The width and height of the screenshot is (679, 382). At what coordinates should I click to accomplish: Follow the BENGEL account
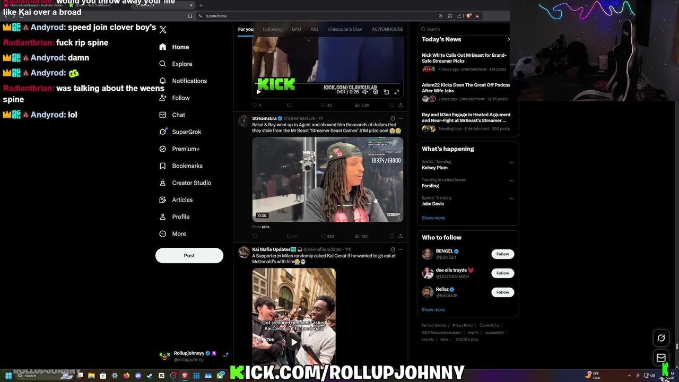pos(502,254)
